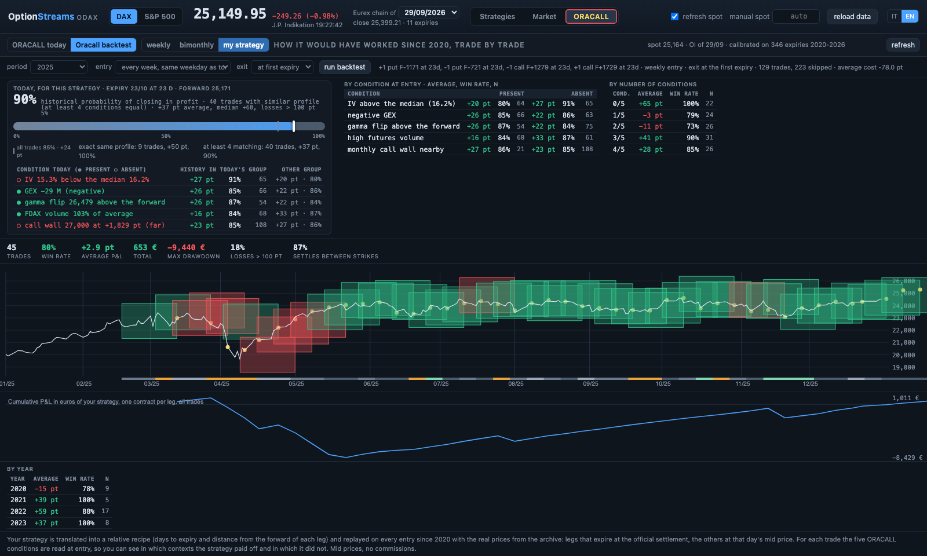This screenshot has width=927, height=556.
Task: Open the Market tab
Action: 544,17
